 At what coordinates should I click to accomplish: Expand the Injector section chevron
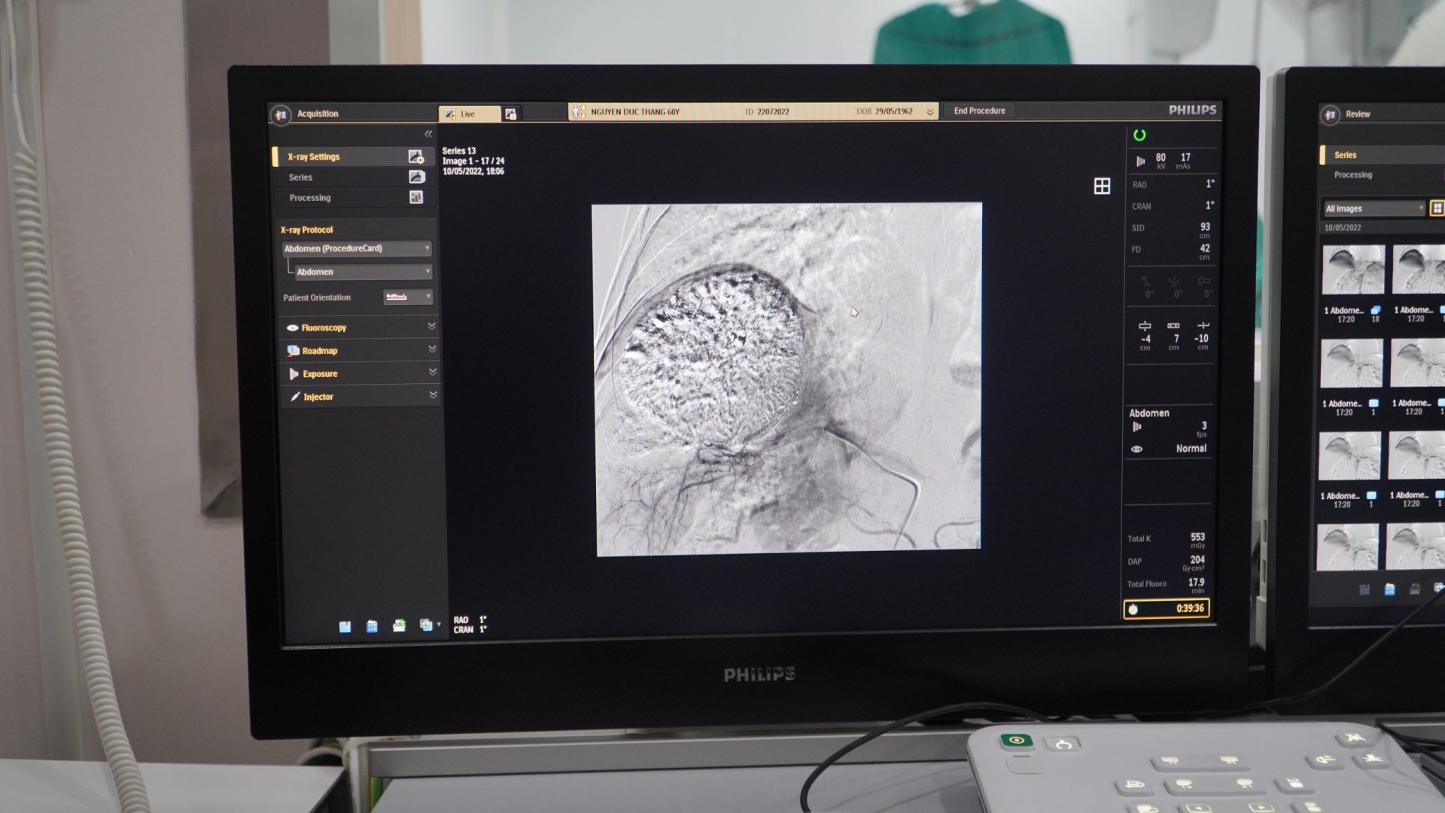(x=433, y=394)
